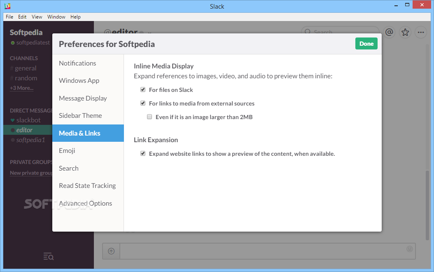
Task: Open Sidebar Theme preferences
Action: click(x=88, y=115)
